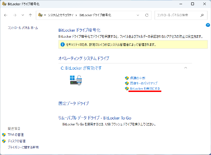This screenshot has height=155, width=211.
Task: Click 保護の中断 link
Action: [x=138, y=78]
